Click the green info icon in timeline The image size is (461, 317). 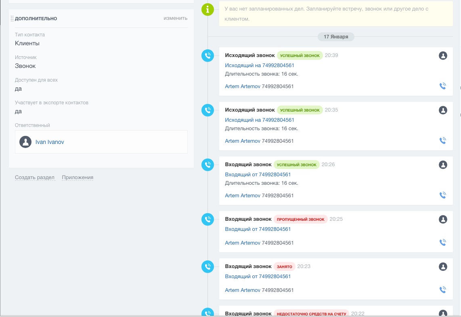(207, 10)
